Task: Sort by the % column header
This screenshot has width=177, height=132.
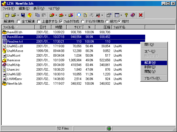Action: (89, 27)
